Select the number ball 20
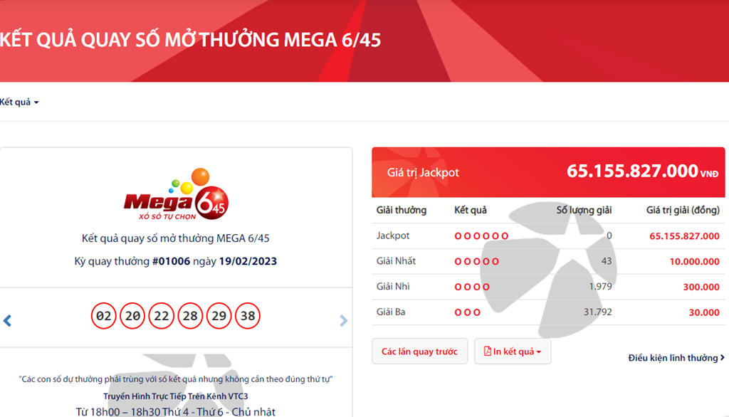 point(132,316)
